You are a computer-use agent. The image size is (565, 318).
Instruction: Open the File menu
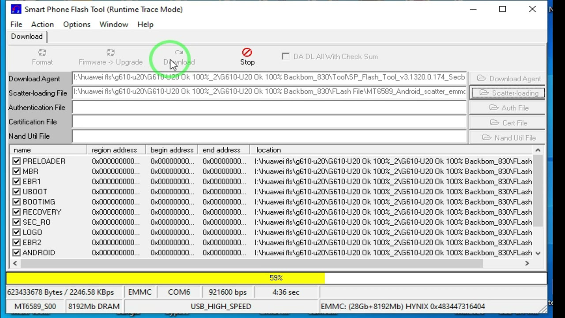[x=16, y=24]
